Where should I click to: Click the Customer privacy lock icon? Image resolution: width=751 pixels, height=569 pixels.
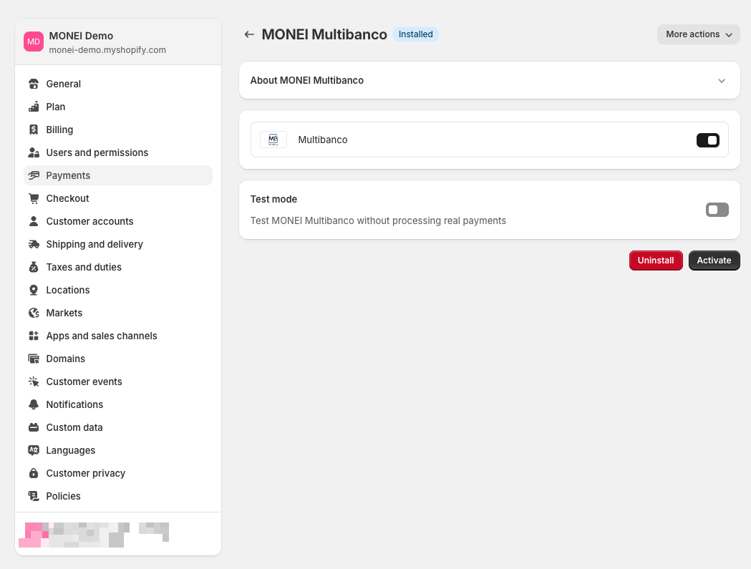[x=34, y=473]
